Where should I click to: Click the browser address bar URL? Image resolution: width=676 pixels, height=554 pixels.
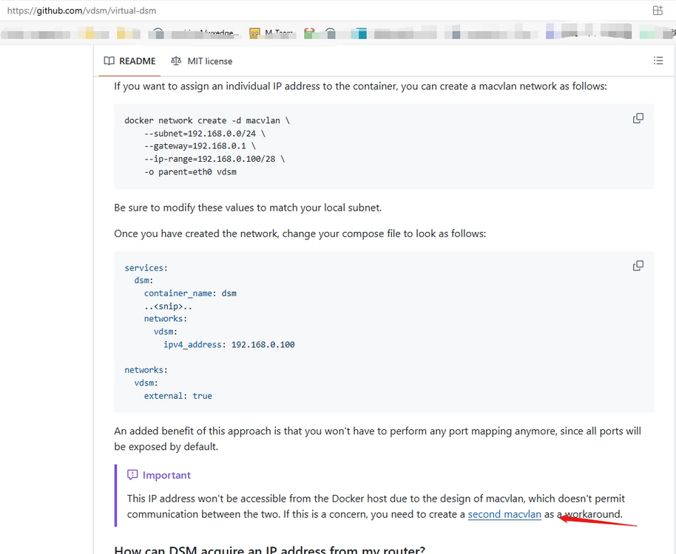[x=81, y=11]
